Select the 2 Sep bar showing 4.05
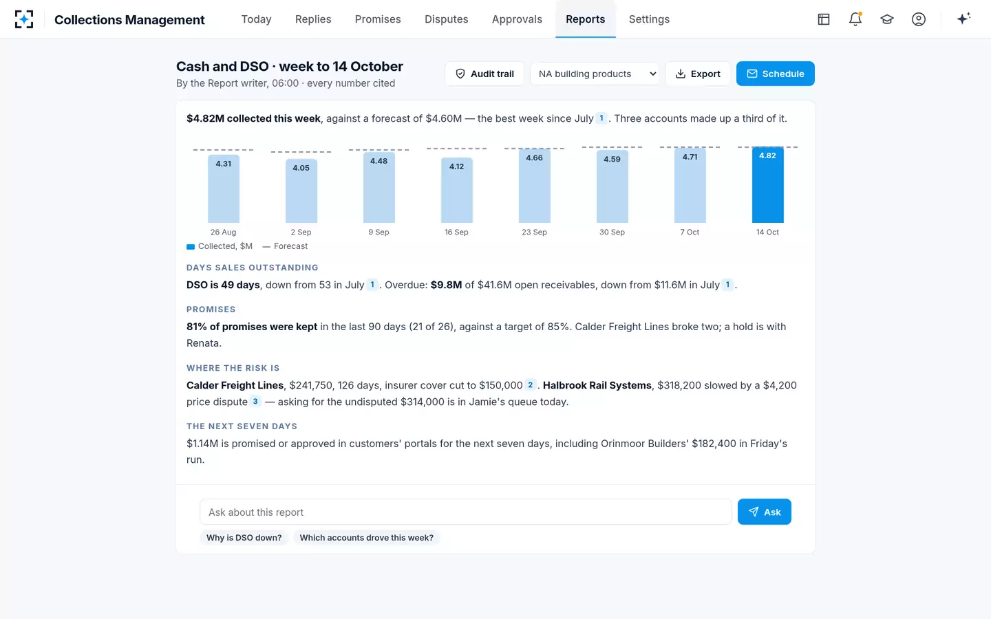Image resolution: width=991 pixels, height=619 pixels. click(301, 191)
